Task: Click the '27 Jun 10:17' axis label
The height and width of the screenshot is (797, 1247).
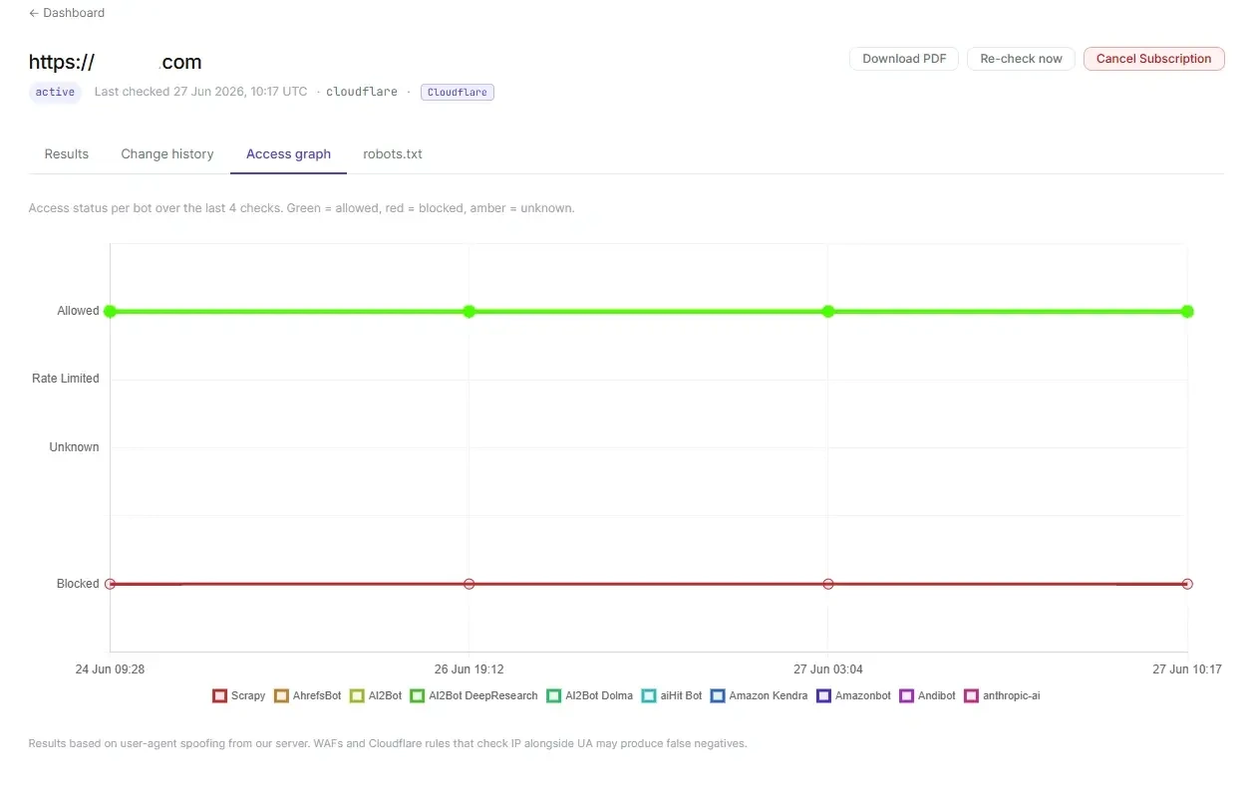Action: click(x=1187, y=669)
